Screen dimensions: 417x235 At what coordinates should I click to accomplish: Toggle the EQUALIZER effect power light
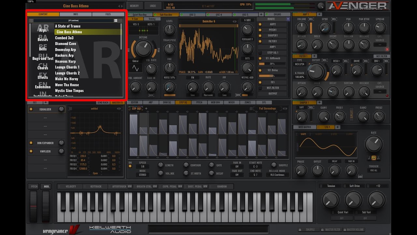click(x=31, y=109)
